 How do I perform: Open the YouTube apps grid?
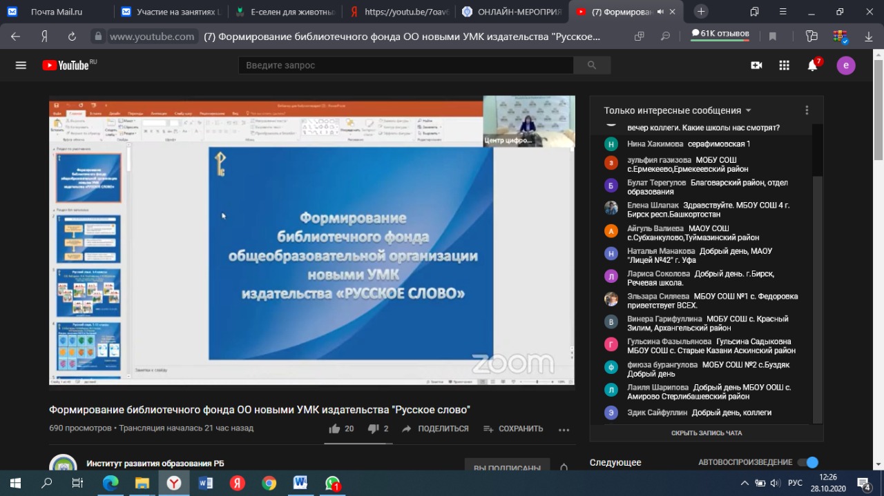[x=784, y=66]
